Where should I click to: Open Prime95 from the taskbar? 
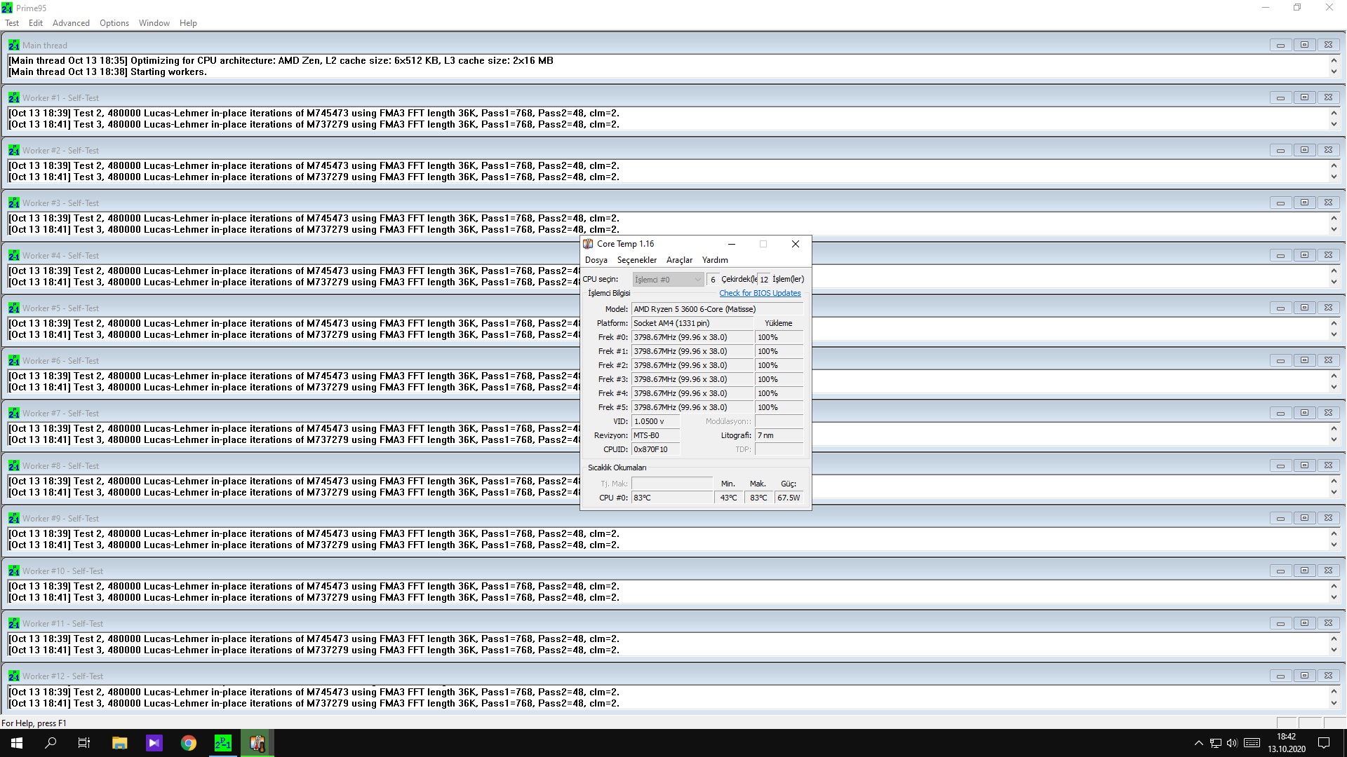point(223,743)
